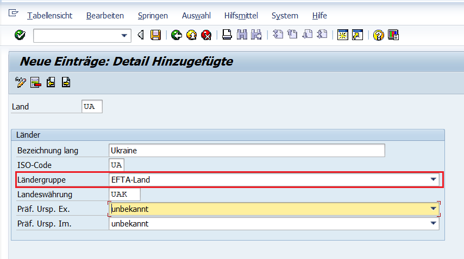Click the Print icon in toolbar

pos(227,35)
